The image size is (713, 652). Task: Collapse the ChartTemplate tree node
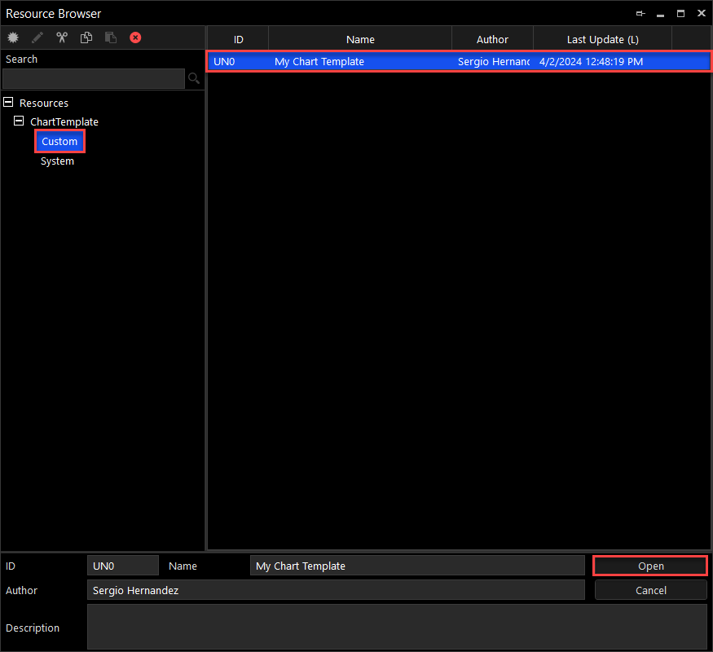point(20,121)
